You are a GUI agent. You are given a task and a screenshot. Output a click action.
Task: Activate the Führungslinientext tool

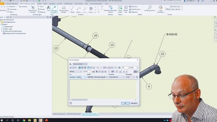point(54,9)
